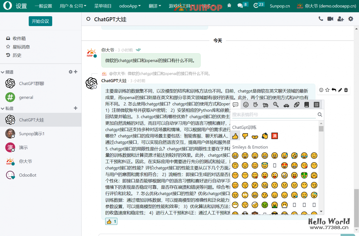
Task: Delete the message using the trash icon
Action: [x=346, y=90]
